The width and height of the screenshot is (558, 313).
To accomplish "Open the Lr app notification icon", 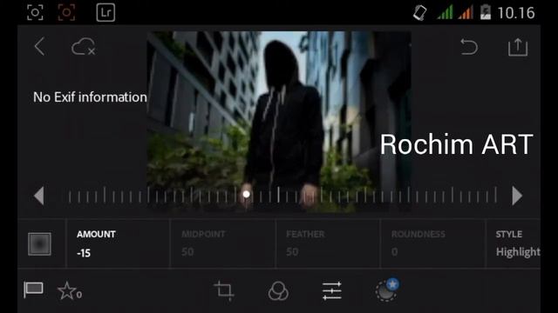I will coord(105,12).
